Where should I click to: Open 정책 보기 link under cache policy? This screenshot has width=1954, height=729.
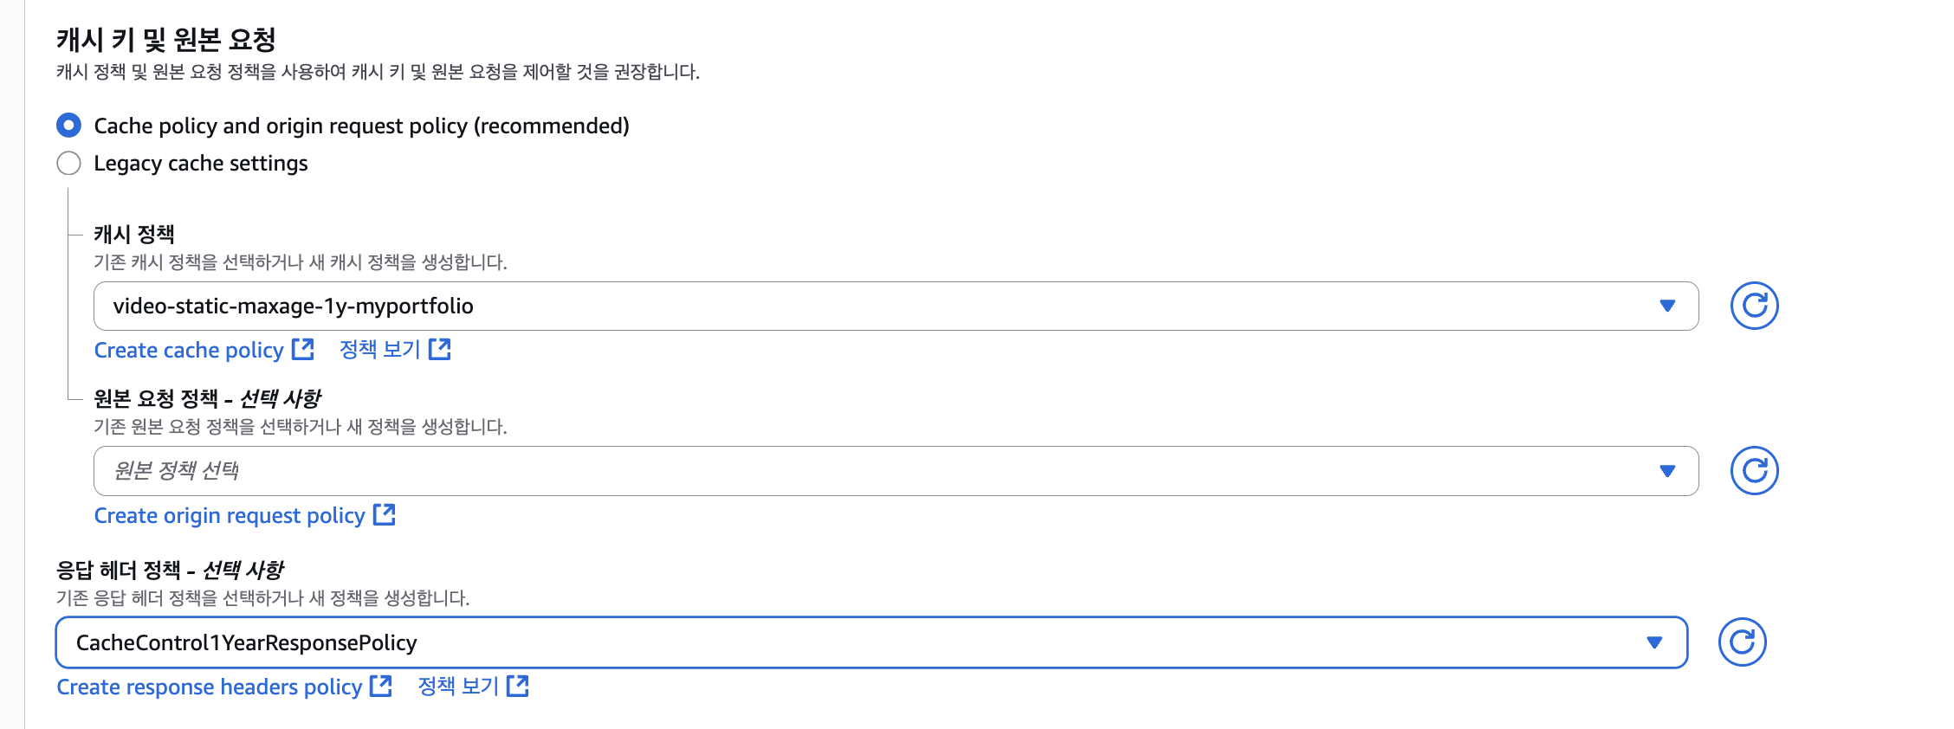[379, 349]
